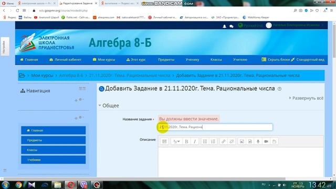Record video with the camera icon
The width and height of the screenshot is (336, 189).
click(x=266, y=141)
